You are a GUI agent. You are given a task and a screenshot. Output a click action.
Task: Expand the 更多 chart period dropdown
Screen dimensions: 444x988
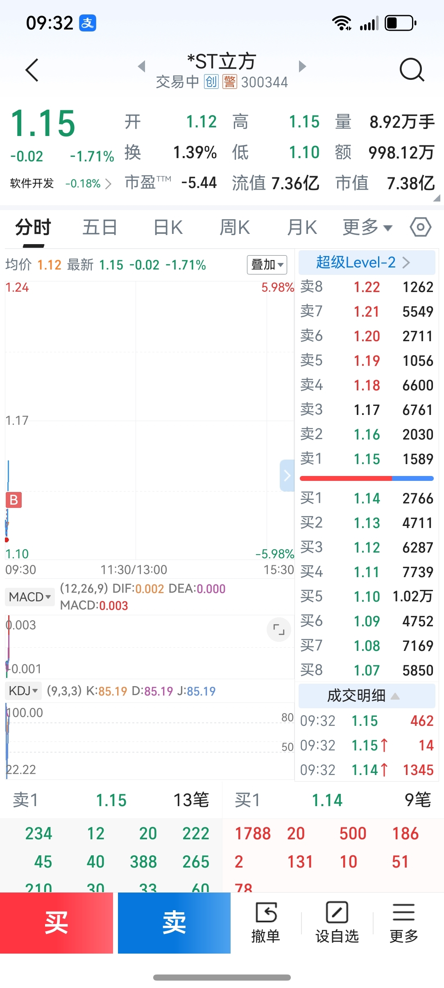367,227
